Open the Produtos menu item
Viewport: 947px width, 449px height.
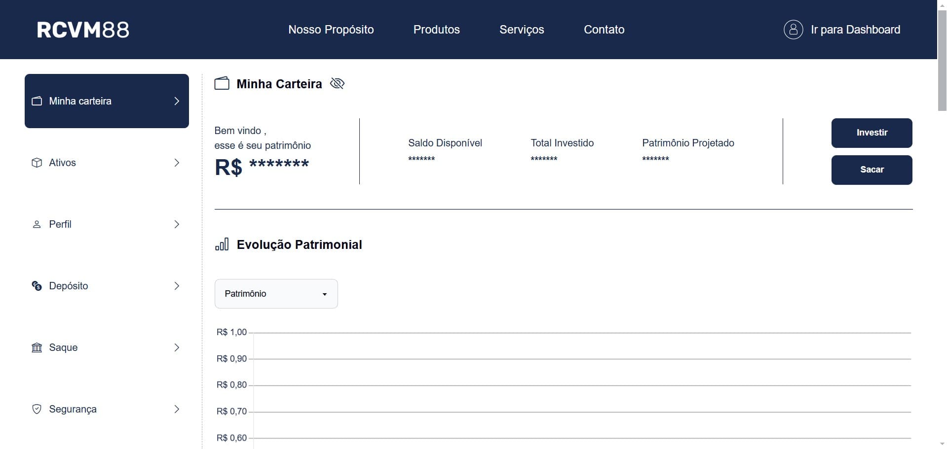437,30
